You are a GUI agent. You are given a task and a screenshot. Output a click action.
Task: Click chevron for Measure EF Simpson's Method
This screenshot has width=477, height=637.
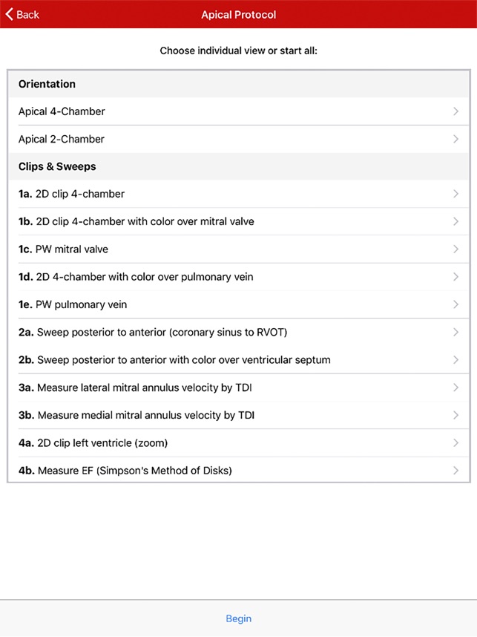click(455, 471)
